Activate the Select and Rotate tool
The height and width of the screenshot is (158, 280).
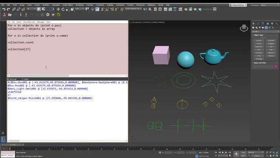click(x=63, y=9)
